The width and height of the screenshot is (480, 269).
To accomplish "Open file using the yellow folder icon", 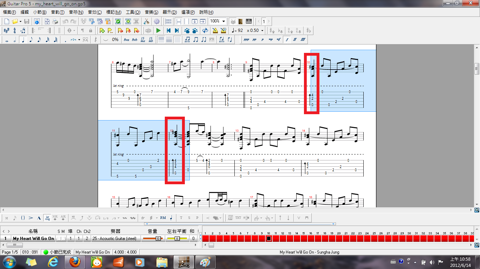I will (x=15, y=21).
